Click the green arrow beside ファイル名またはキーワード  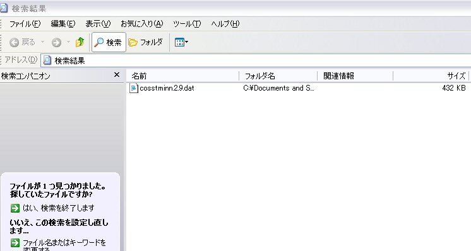coord(15,243)
